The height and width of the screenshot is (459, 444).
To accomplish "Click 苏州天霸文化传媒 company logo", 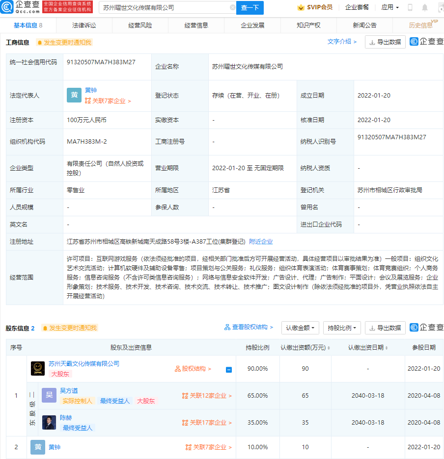I will click(38, 369).
